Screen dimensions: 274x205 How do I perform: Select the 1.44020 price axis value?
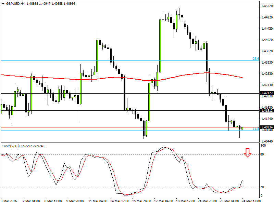point(267,40)
